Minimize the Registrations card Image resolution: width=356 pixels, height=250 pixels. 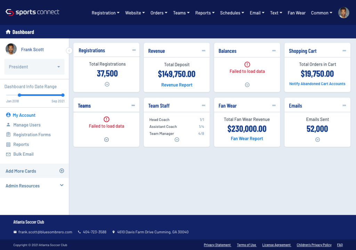[x=134, y=50]
